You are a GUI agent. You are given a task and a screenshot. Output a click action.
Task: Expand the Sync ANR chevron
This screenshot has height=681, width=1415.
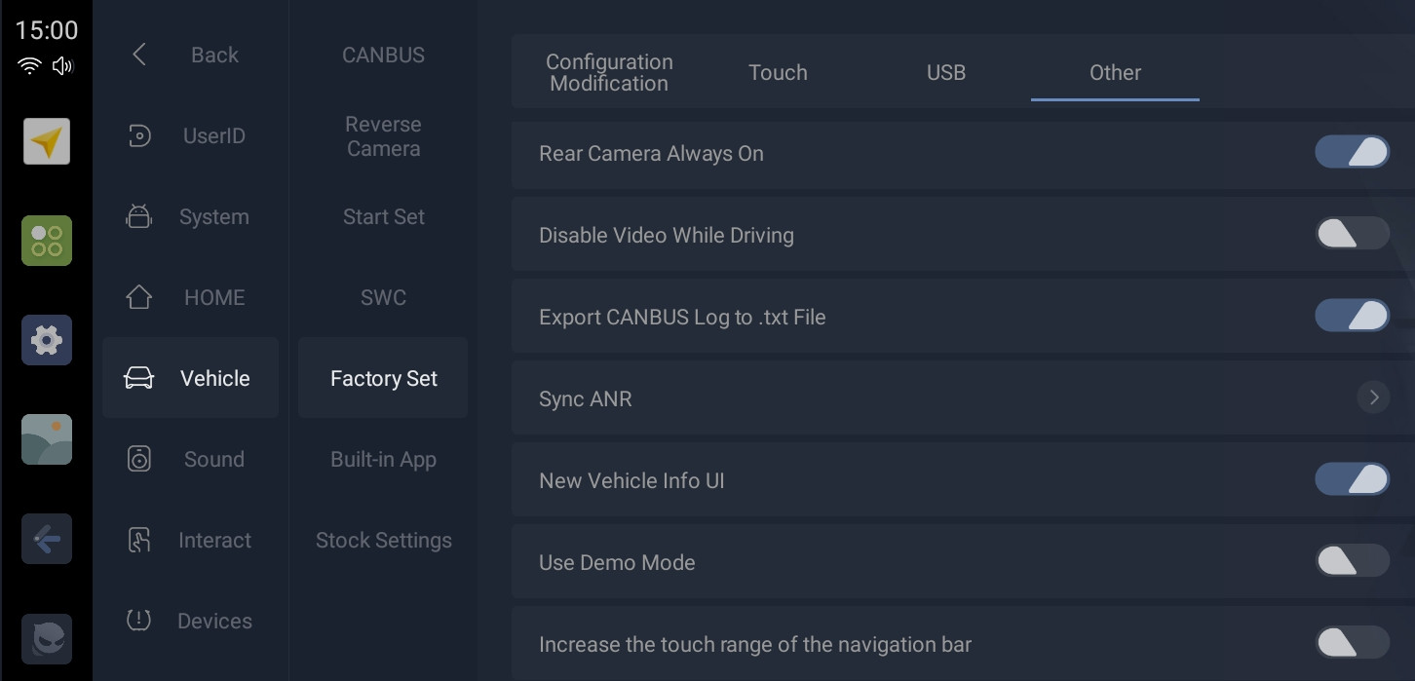(1373, 397)
